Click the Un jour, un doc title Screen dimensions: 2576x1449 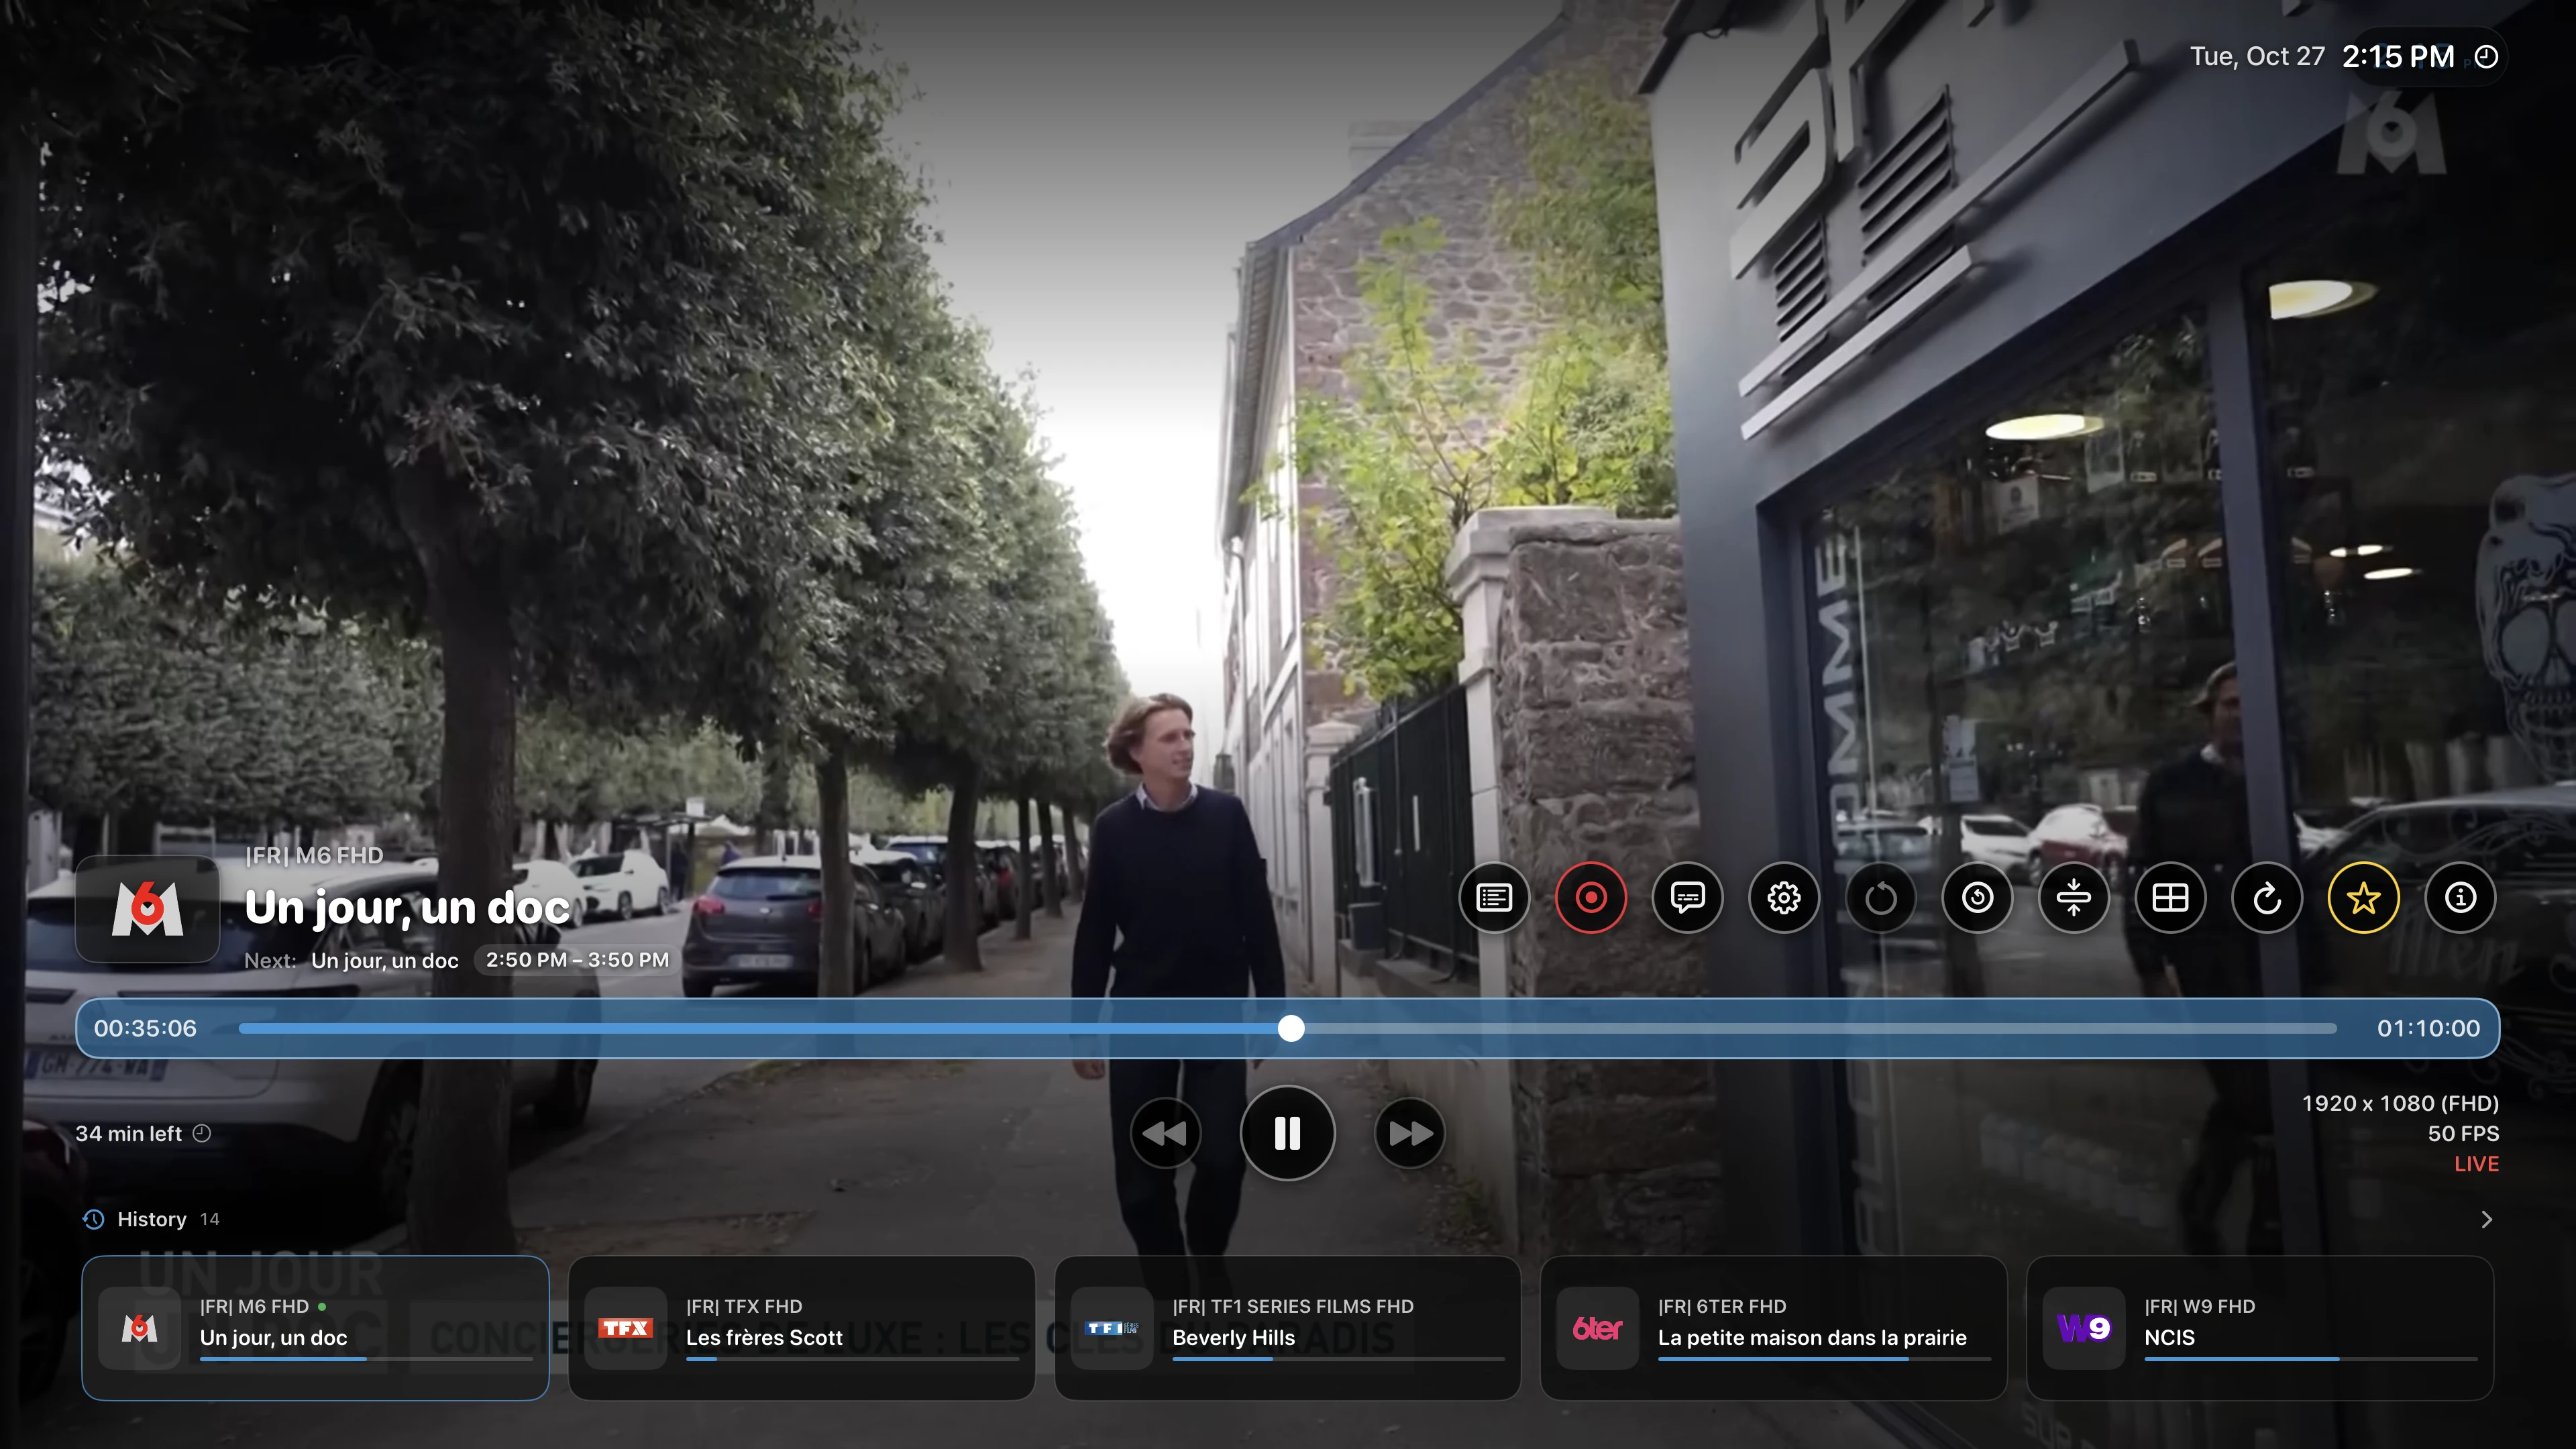[407, 907]
